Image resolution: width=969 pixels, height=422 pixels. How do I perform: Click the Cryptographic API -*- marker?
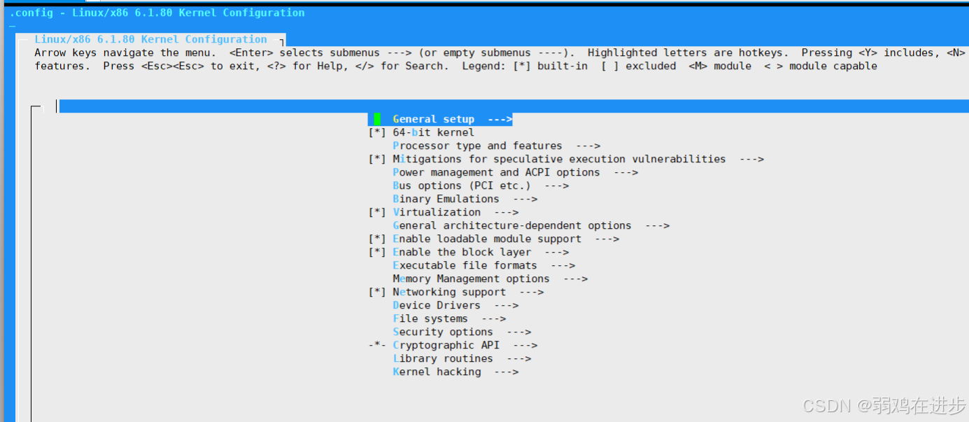[377, 345]
